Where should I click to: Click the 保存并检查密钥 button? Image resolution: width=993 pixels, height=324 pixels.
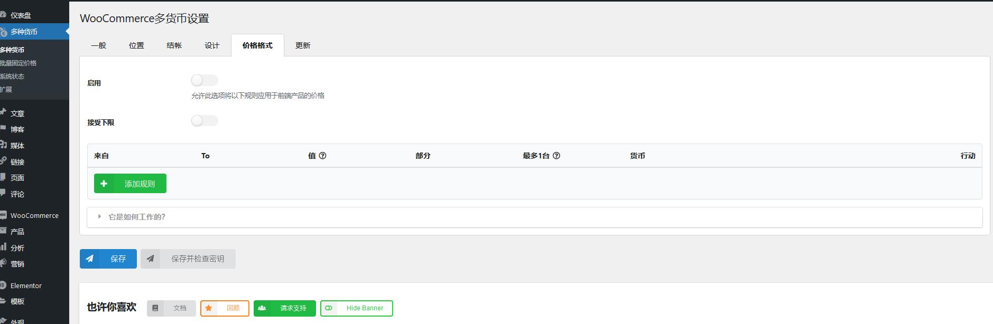click(188, 259)
